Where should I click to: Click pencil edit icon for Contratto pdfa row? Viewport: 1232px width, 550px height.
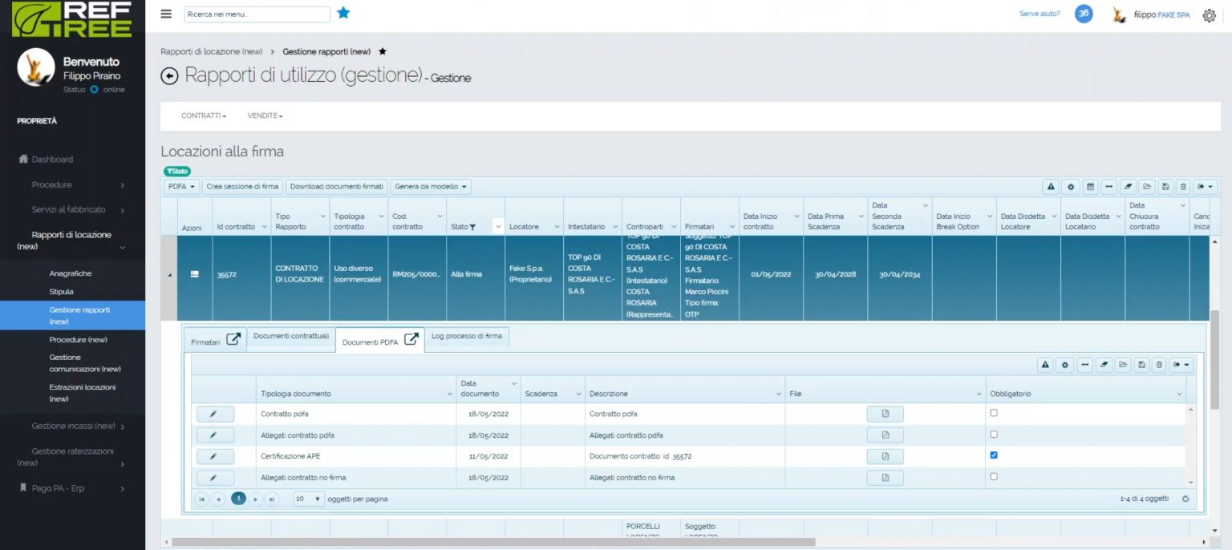click(214, 414)
